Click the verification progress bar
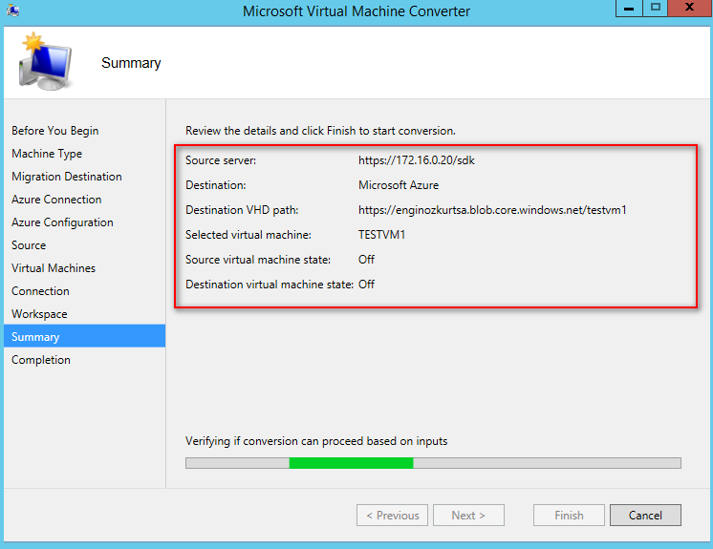Viewport: 713px width, 549px height. click(x=433, y=463)
